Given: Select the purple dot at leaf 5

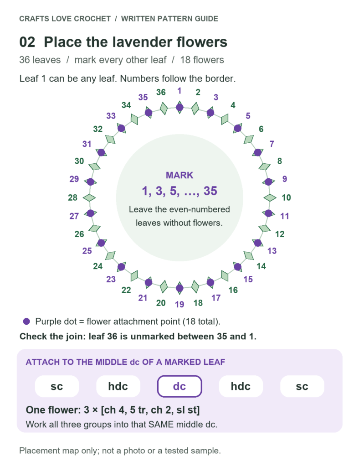Looking at the screenshot, I should point(237,128).
